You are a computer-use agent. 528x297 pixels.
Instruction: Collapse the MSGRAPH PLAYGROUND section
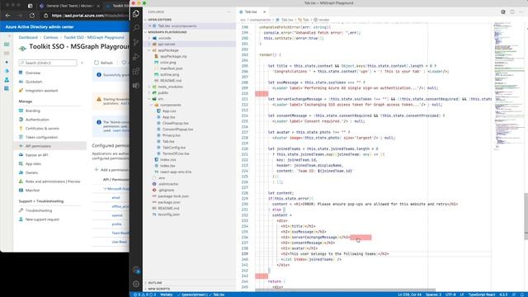click(146, 32)
